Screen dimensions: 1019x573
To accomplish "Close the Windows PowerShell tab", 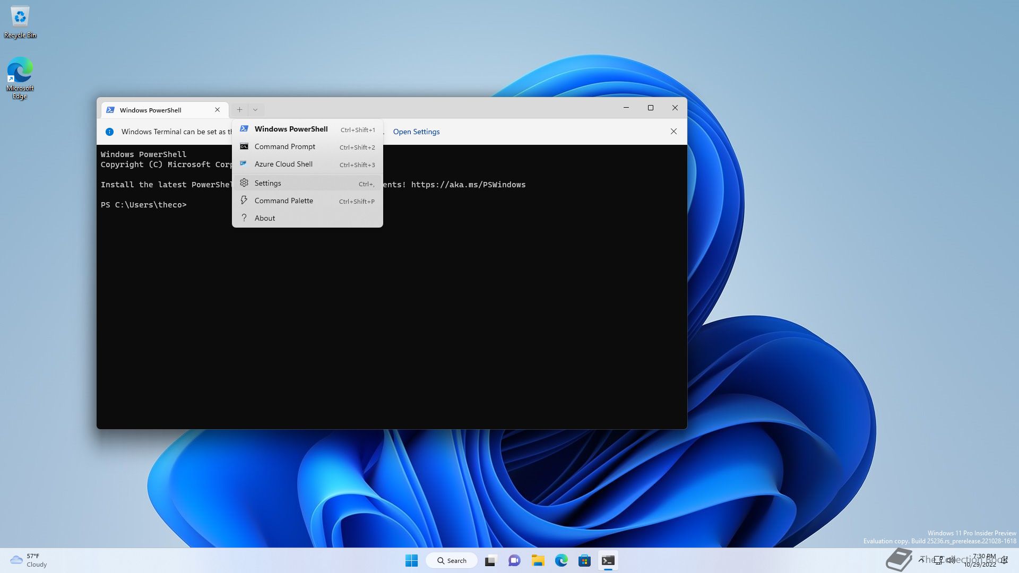I will click(x=217, y=110).
